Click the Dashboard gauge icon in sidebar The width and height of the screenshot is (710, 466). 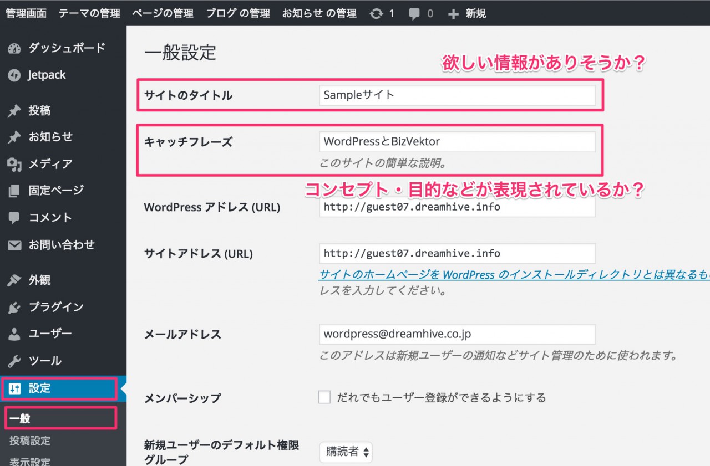click(x=14, y=48)
